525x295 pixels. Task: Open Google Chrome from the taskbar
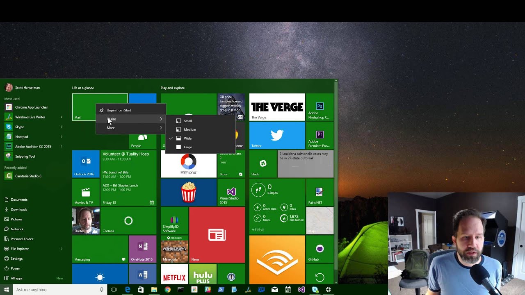pyautogui.click(x=167, y=290)
